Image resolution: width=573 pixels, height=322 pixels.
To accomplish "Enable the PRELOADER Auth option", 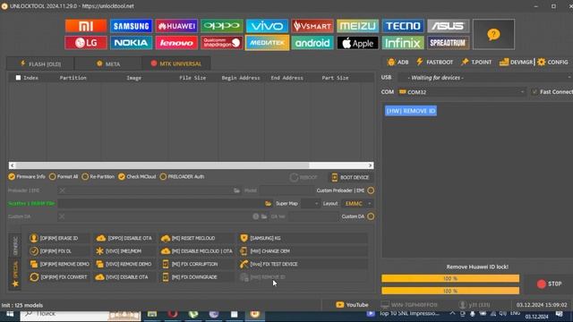I will pyautogui.click(x=182, y=177).
